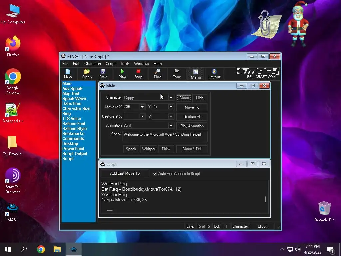Open the File menu
This screenshot has height=256, width=341.
65,64
